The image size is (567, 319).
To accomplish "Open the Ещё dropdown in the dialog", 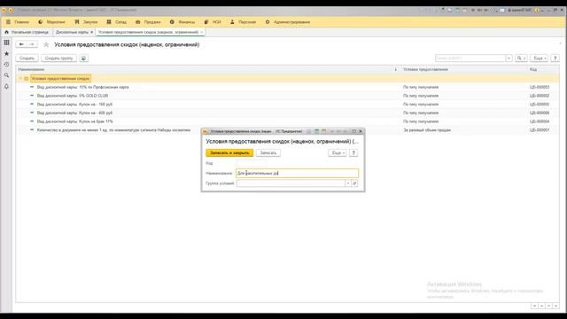I will click(x=338, y=153).
